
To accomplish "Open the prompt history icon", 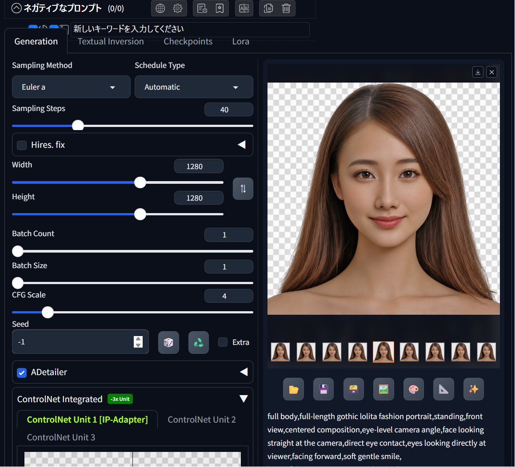I will 202,8.
